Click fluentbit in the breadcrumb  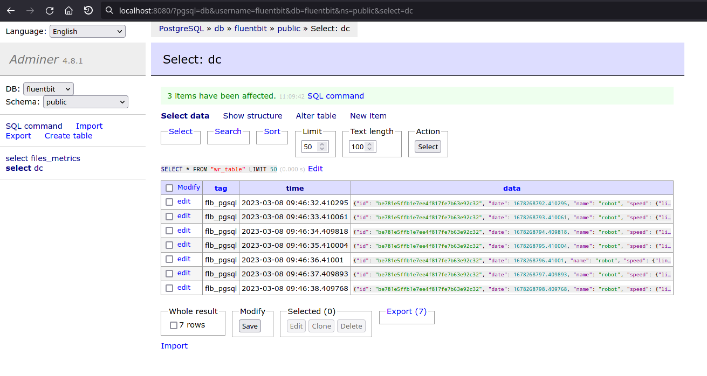[250, 29]
